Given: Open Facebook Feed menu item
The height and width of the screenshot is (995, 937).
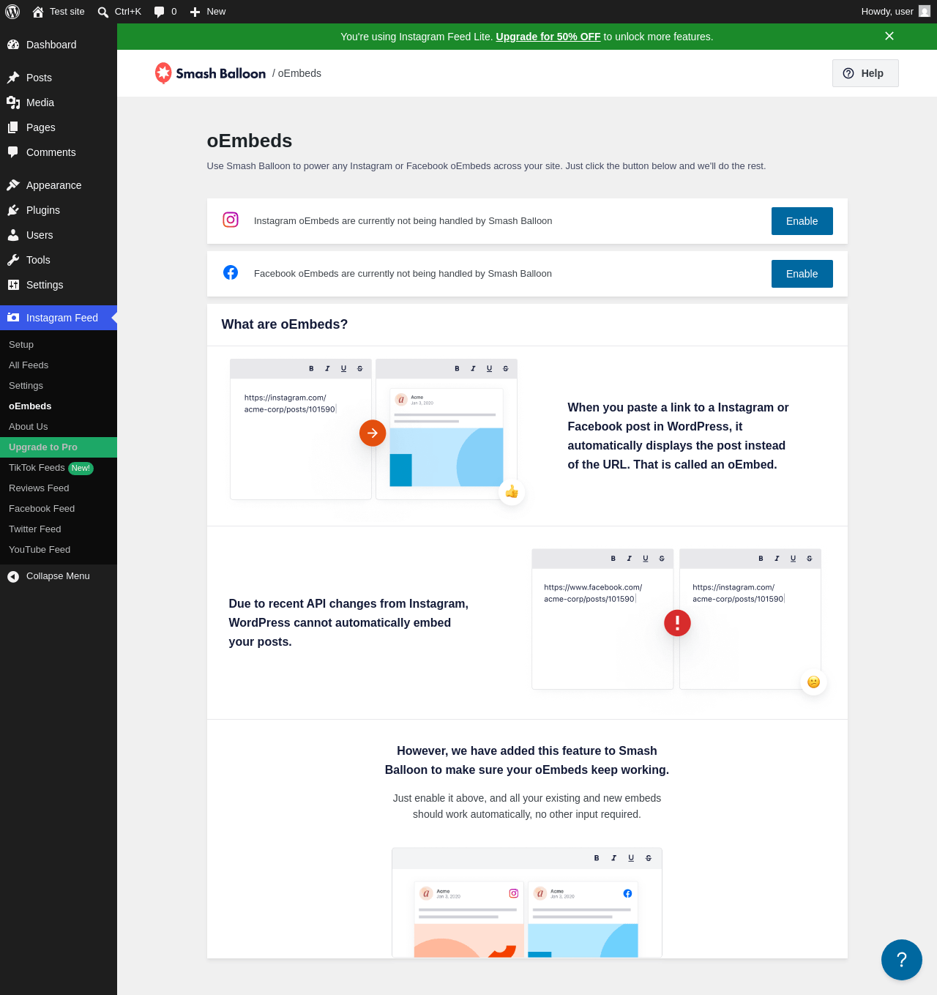Looking at the screenshot, I should [59, 509].
